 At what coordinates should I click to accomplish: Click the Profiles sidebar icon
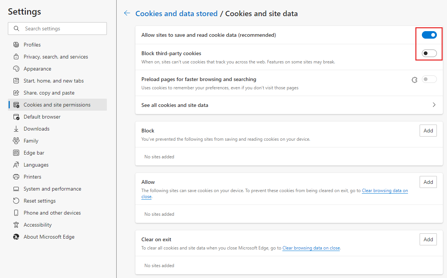click(16, 45)
